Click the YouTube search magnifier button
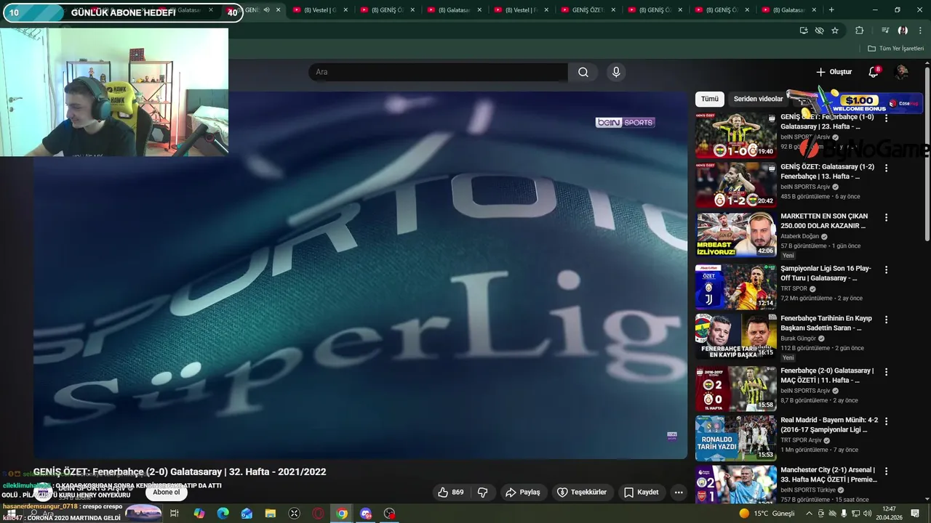 [x=583, y=72]
